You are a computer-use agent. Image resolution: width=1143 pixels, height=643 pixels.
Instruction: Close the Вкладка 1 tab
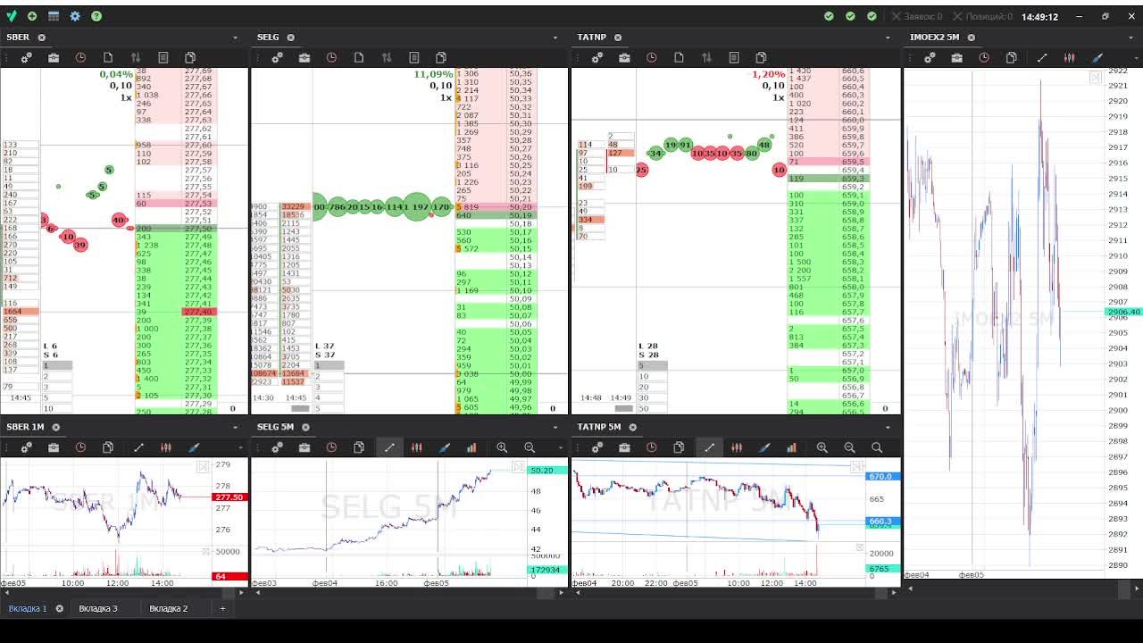(60, 608)
